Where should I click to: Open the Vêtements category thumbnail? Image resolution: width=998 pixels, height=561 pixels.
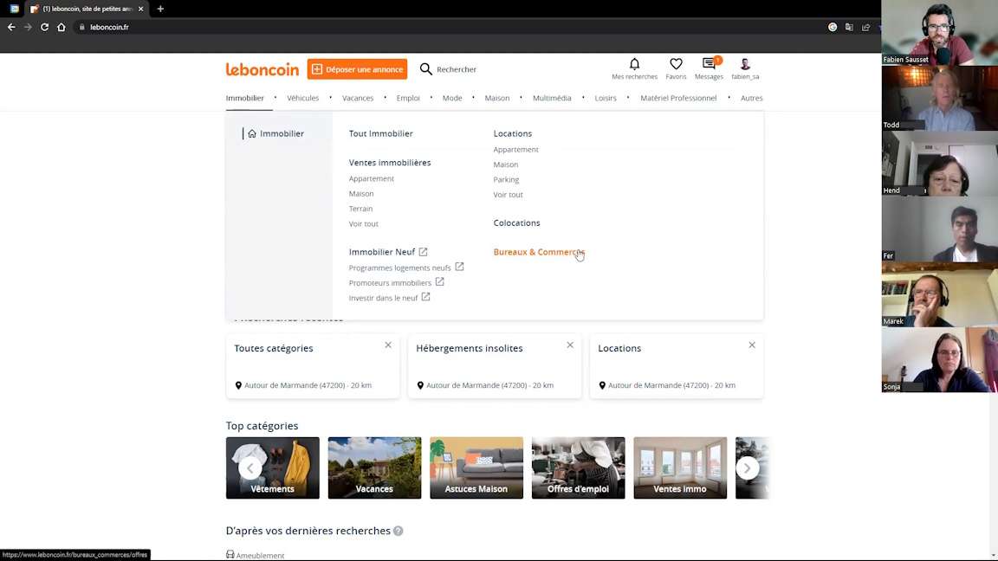(272, 467)
